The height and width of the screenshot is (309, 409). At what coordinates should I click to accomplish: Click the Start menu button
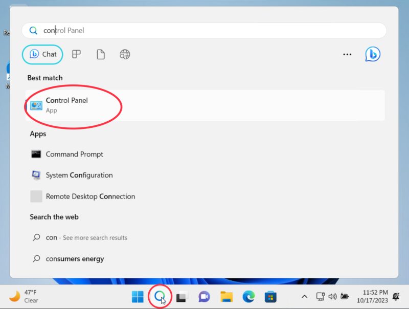(138, 296)
